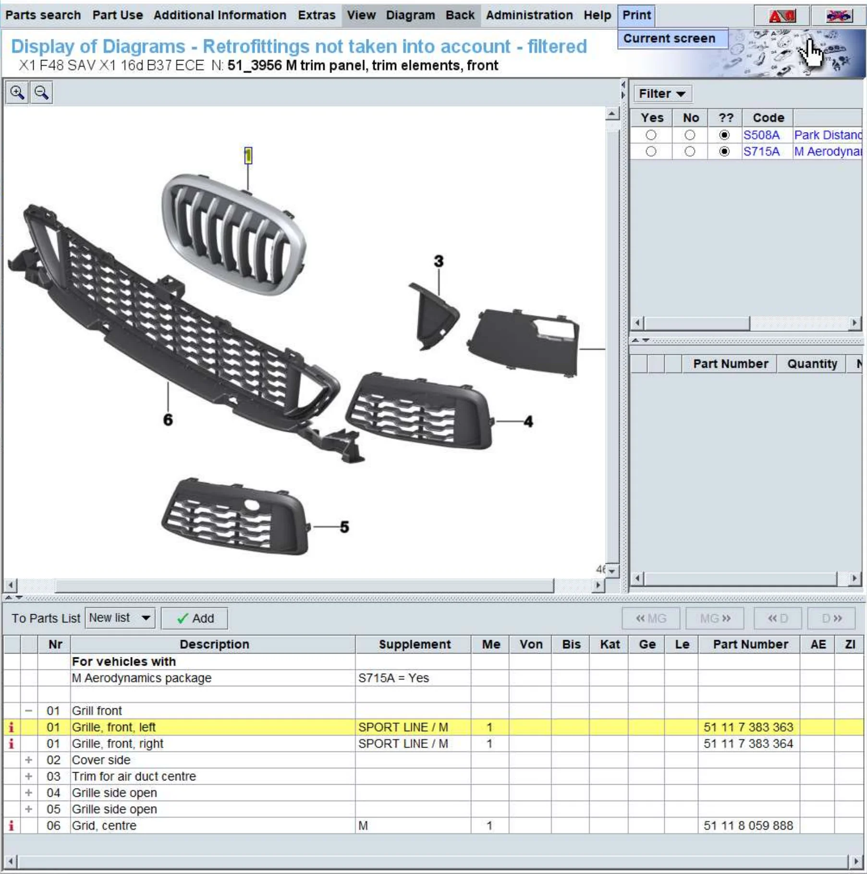Click the Supplement column header
867x874 pixels.
[414, 644]
